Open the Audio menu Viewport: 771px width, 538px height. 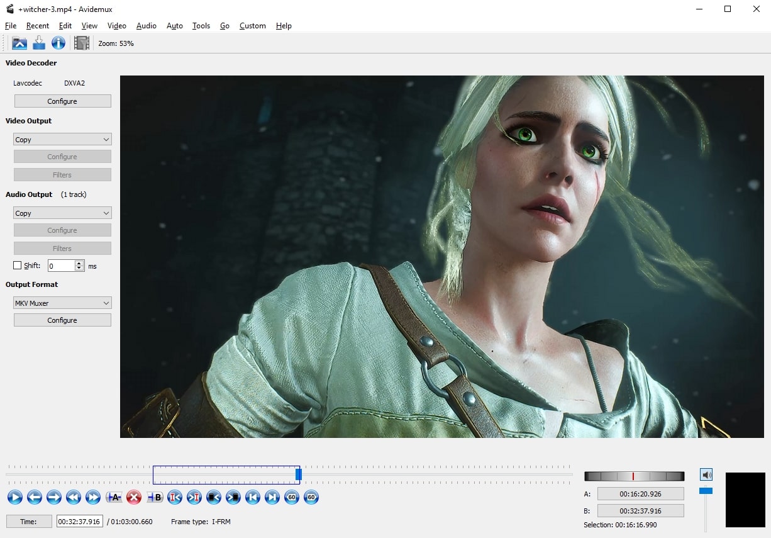(x=147, y=26)
